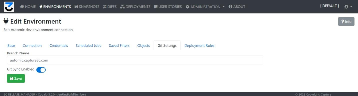Navigate to Diffs section

click(110, 7)
